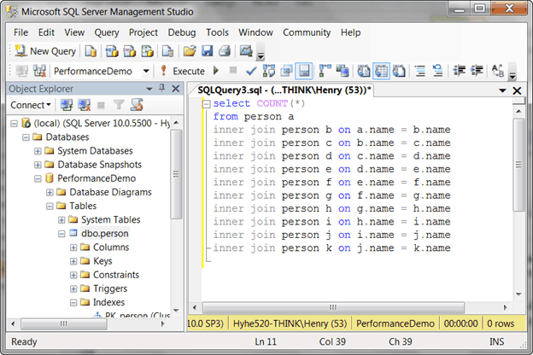Expand the Columns folder

pyautogui.click(x=73, y=247)
